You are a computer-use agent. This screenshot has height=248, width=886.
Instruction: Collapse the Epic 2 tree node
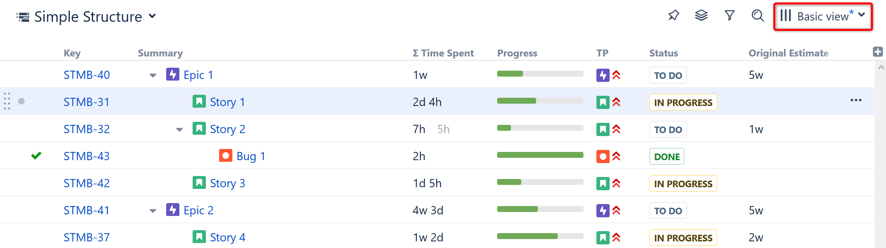(153, 211)
